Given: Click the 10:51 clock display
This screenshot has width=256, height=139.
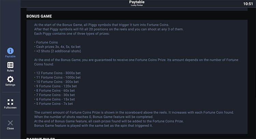Looking at the screenshot, I should pyautogui.click(x=248, y=4).
